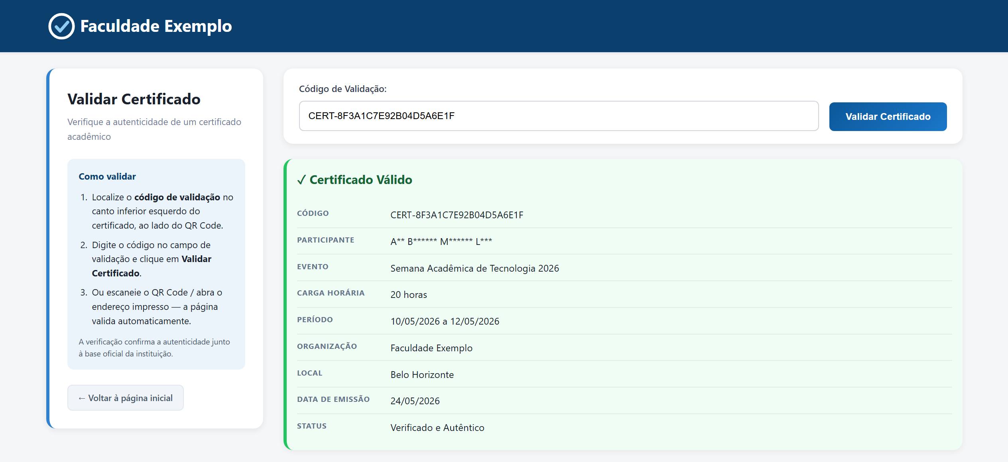
Task: Select status Verificado e Autêntico
Action: [437, 428]
